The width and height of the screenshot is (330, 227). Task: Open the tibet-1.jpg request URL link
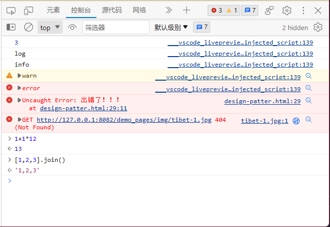point(124,120)
